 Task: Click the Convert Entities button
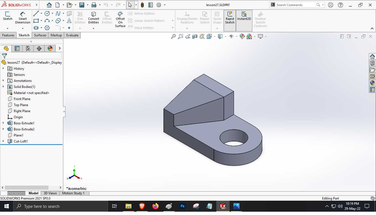(94, 18)
